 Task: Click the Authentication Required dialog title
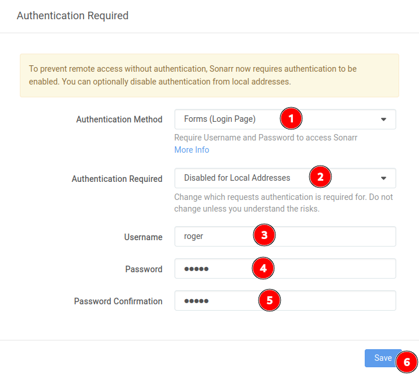point(73,16)
